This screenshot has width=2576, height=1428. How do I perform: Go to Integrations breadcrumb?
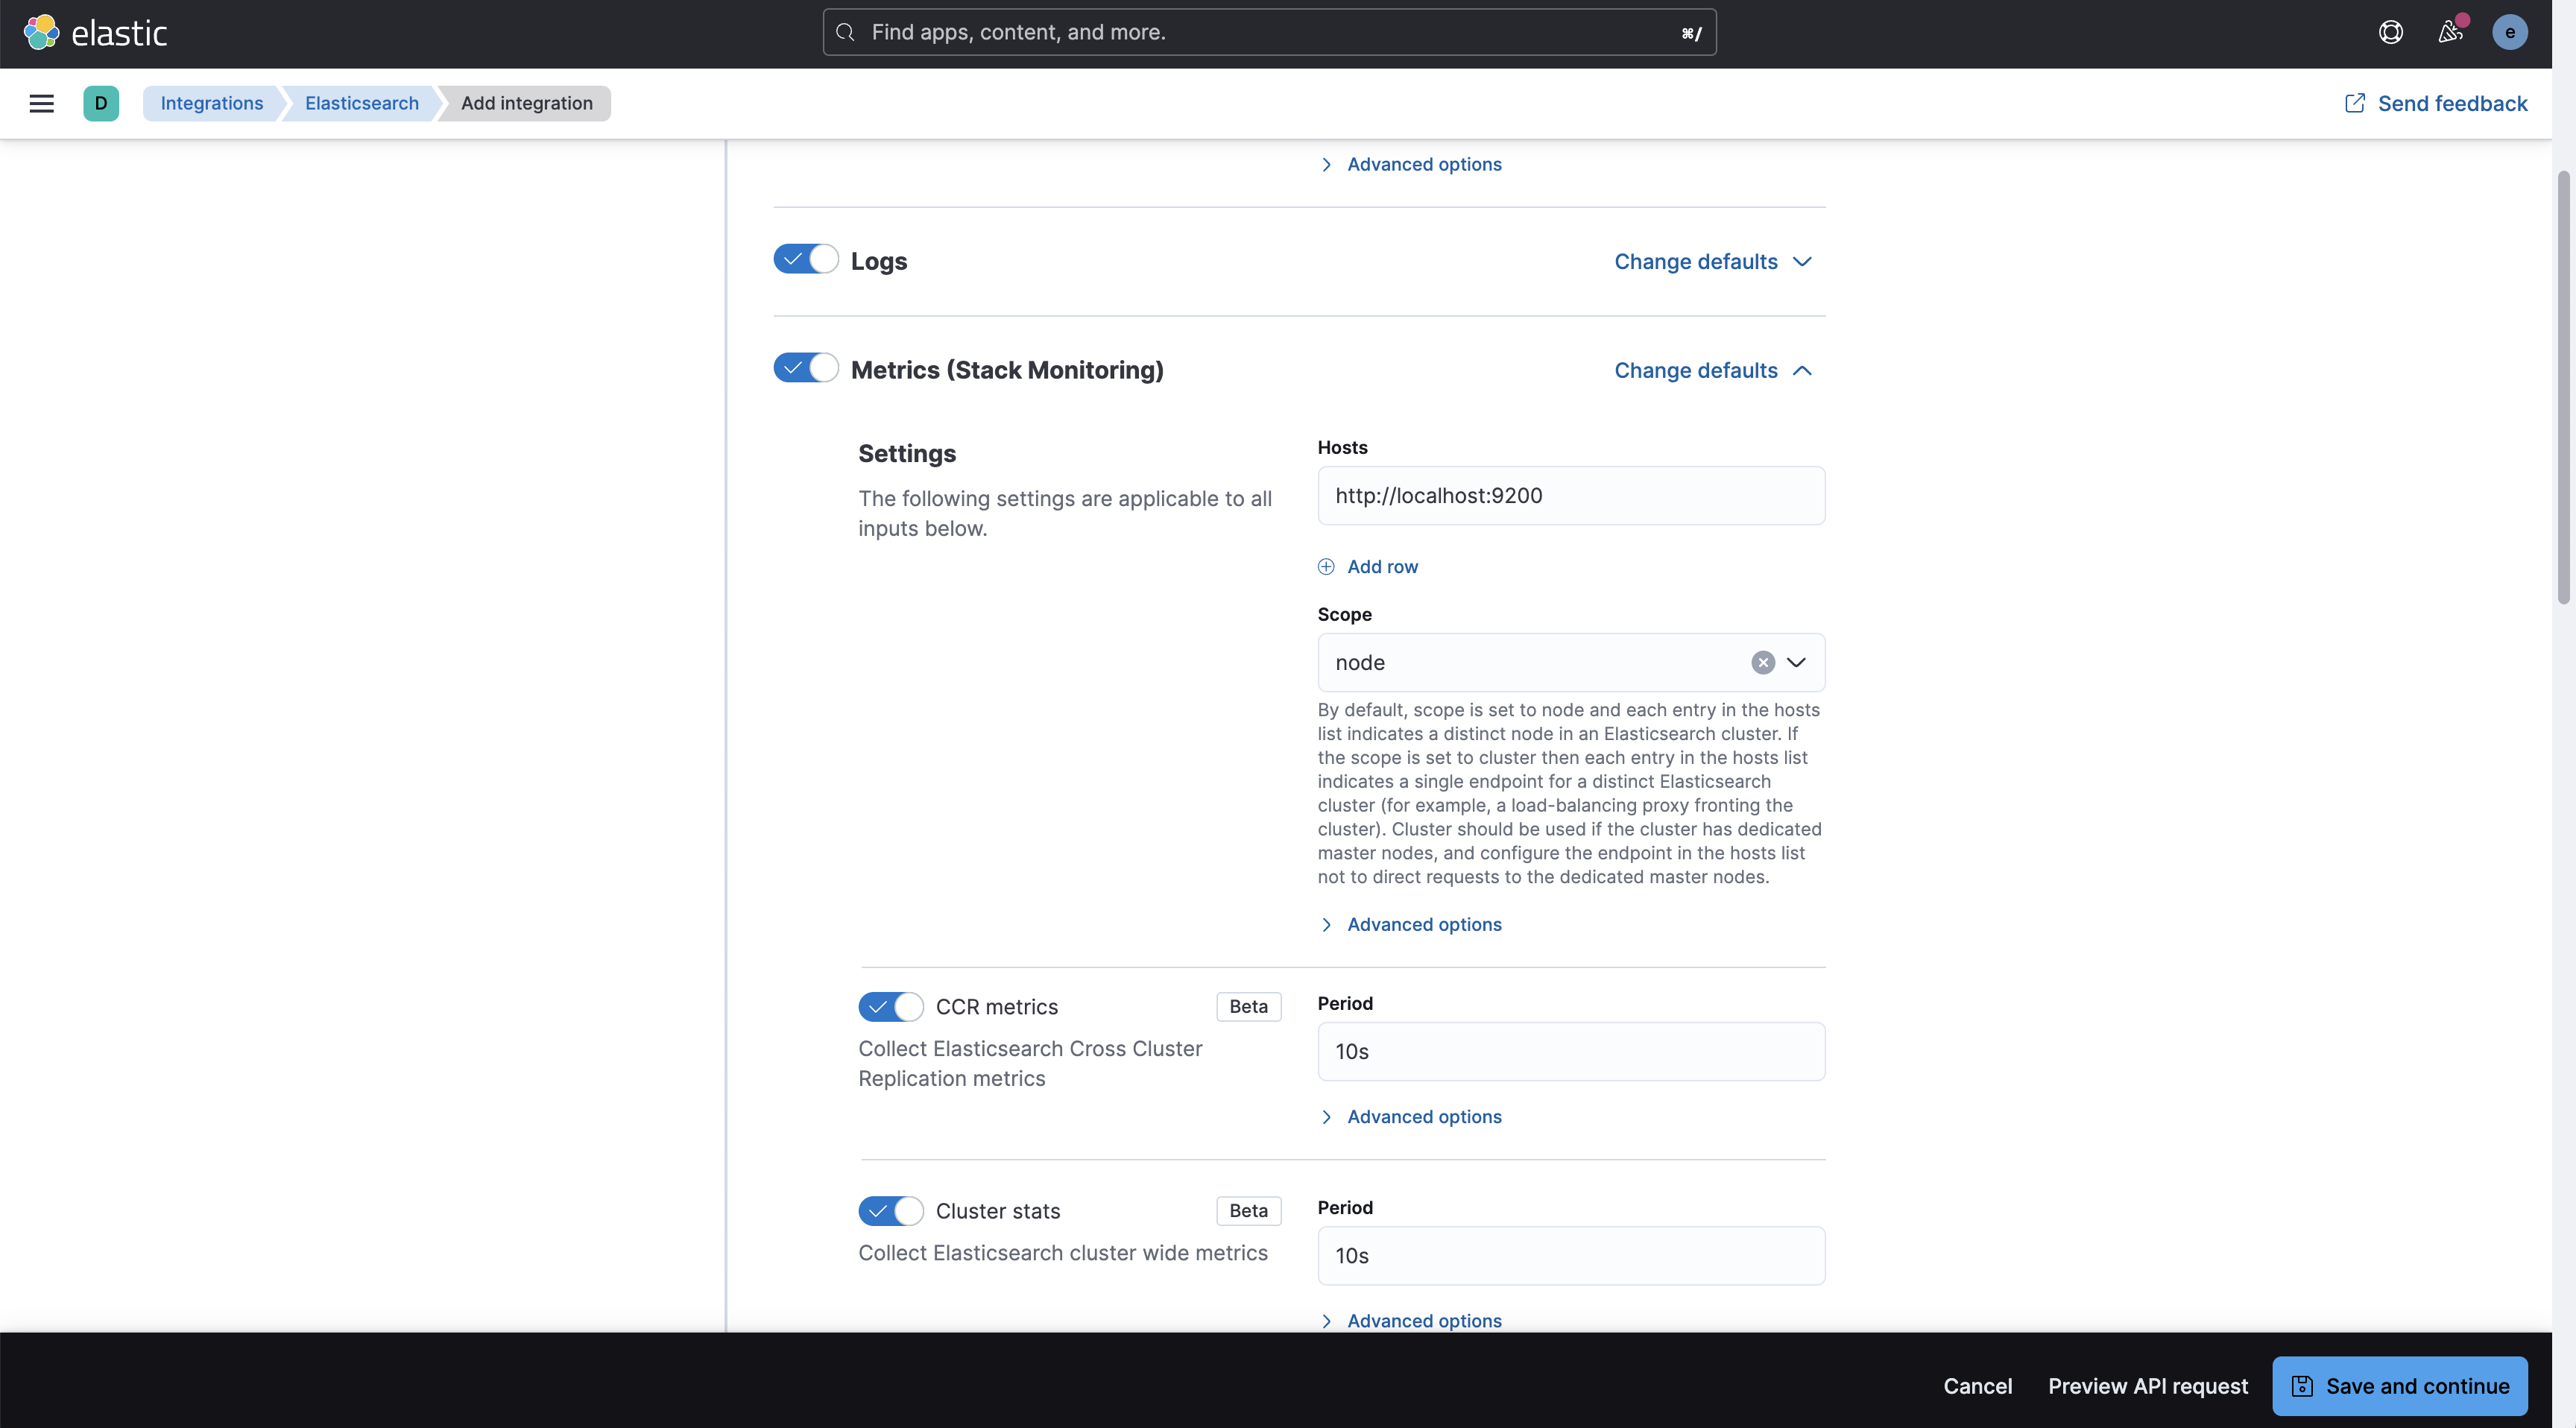pos(211,103)
